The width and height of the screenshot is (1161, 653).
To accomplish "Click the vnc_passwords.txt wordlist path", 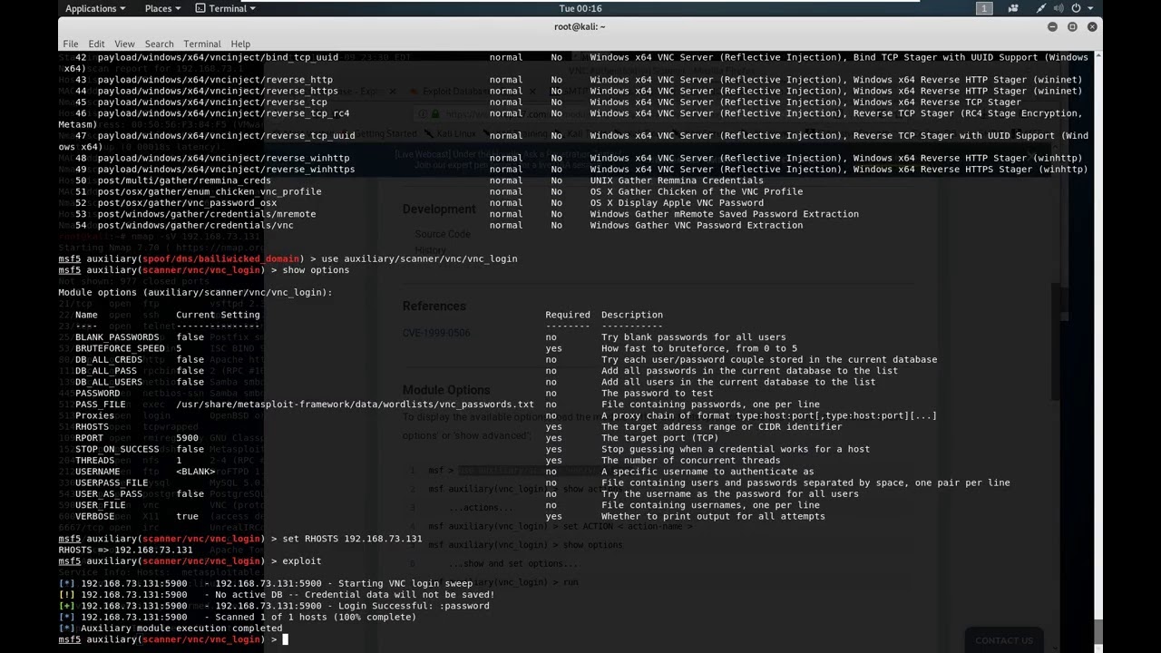I will coord(356,404).
